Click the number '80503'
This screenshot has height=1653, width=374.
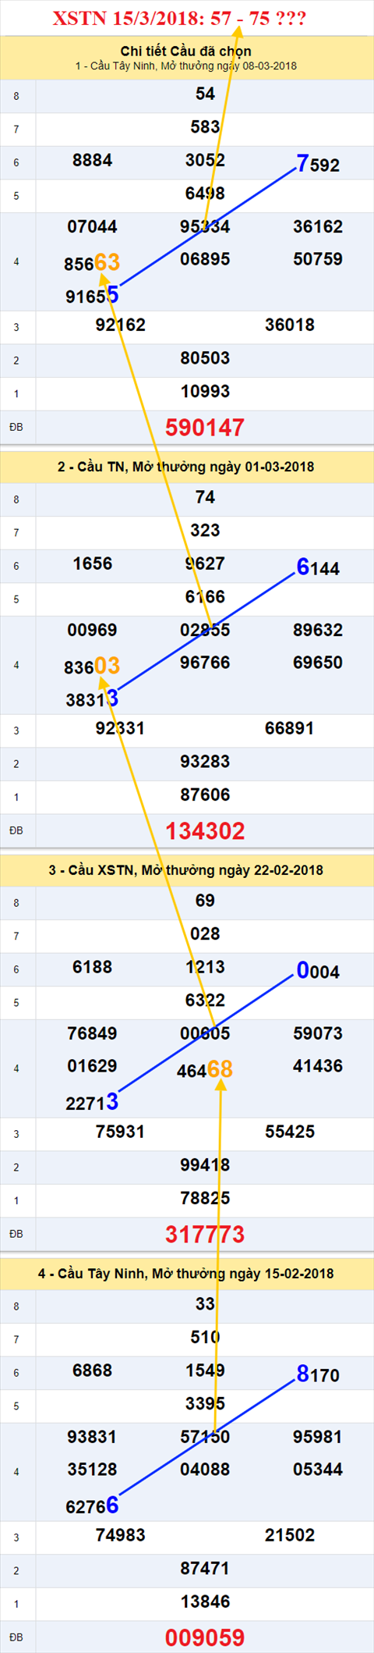click(205, 358)
